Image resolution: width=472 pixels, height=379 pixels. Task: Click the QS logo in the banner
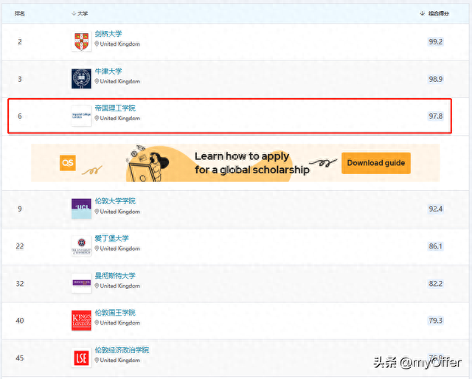click(68, 163)
